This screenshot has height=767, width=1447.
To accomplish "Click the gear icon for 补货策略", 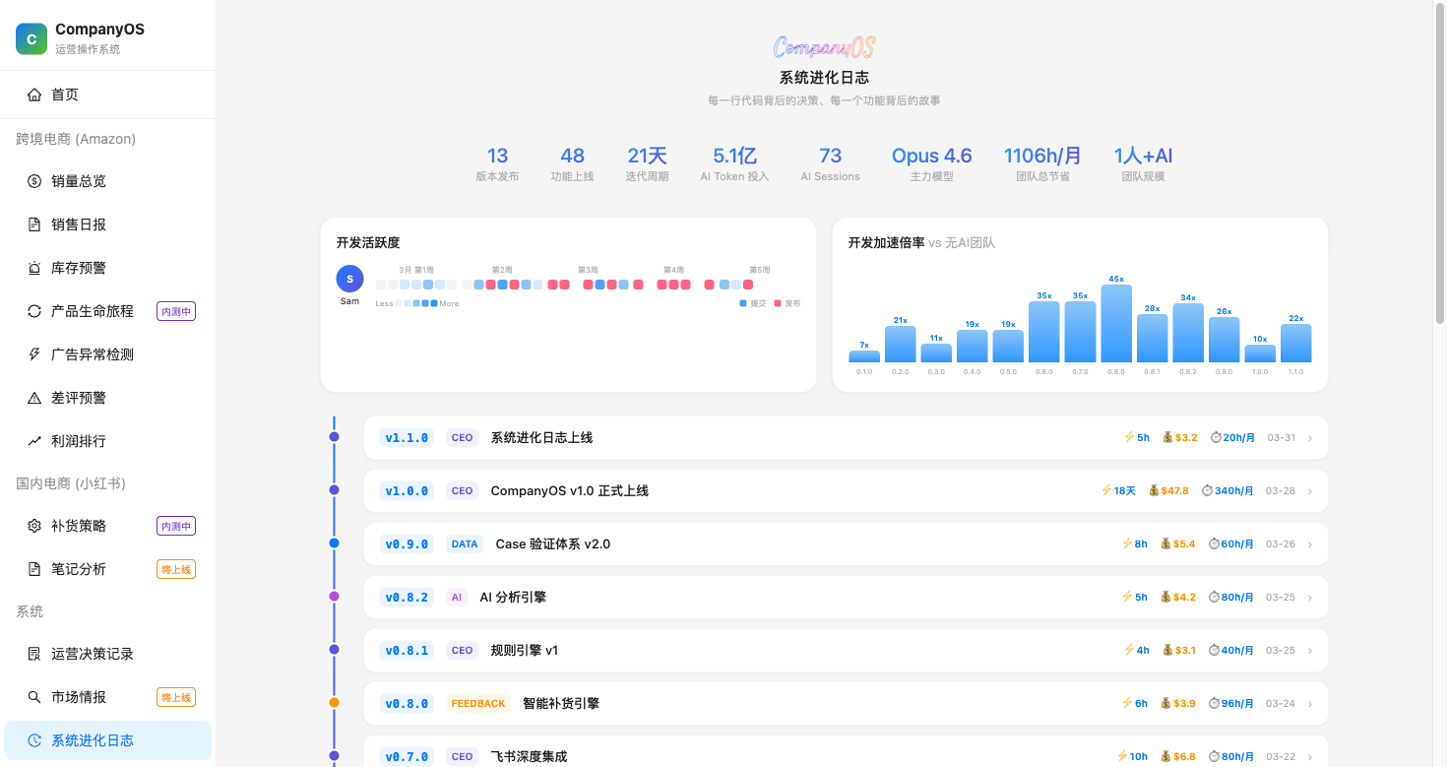I will (34, 526).
